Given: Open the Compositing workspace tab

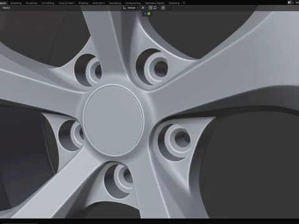Looking at the screenshot, I should pyautogui.click(x=133, y=3).
